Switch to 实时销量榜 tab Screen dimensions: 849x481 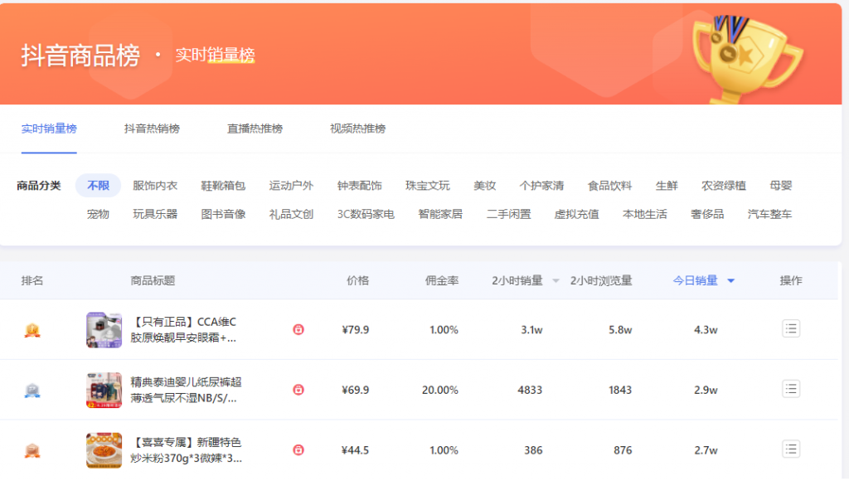[x=49, y=129]
